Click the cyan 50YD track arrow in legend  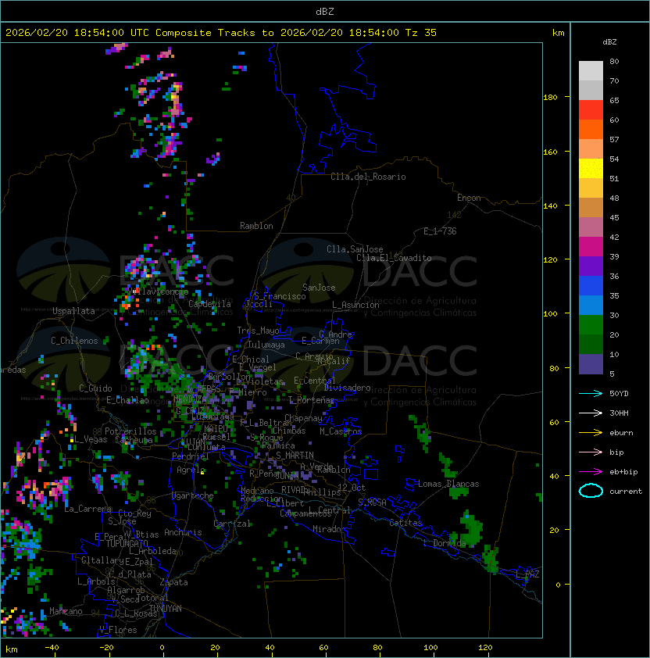[591, 394]
